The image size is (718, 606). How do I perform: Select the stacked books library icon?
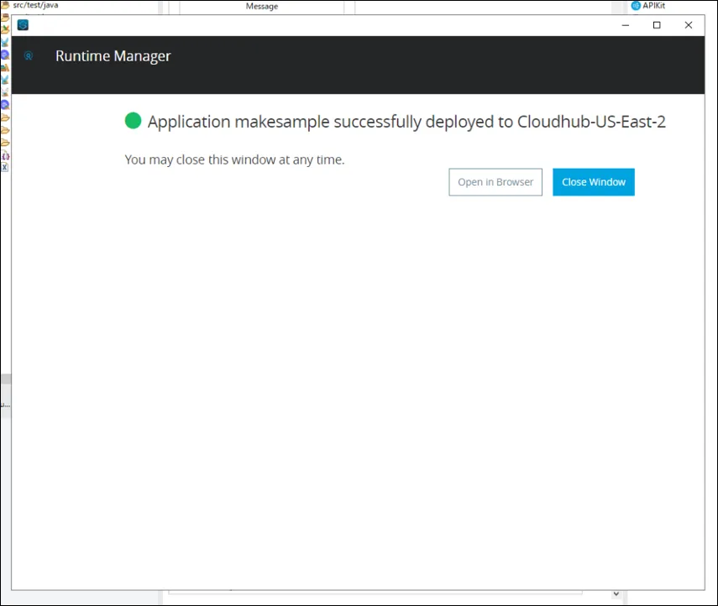pos(5,67)
